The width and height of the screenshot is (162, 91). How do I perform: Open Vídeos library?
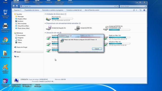(19, 42)
